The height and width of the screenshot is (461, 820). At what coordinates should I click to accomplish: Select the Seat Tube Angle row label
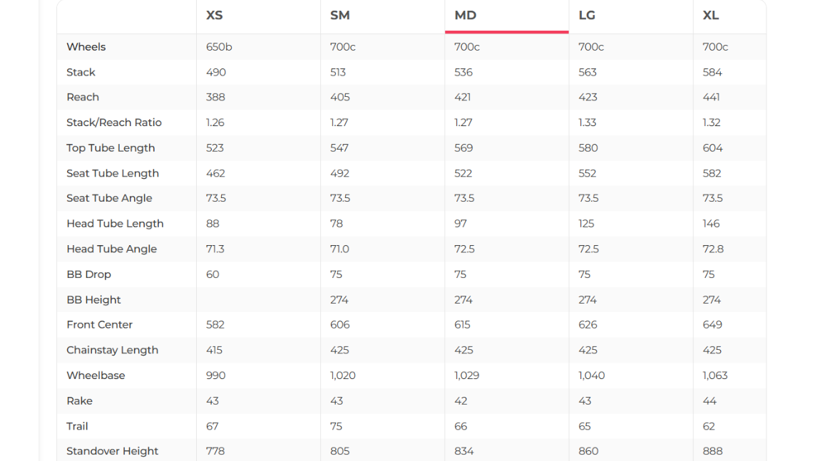point(109,198)
